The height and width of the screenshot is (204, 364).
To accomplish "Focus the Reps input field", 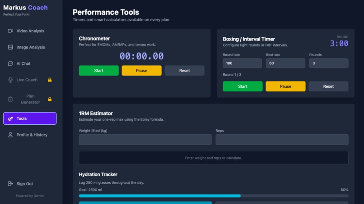I will click(282, 140).
